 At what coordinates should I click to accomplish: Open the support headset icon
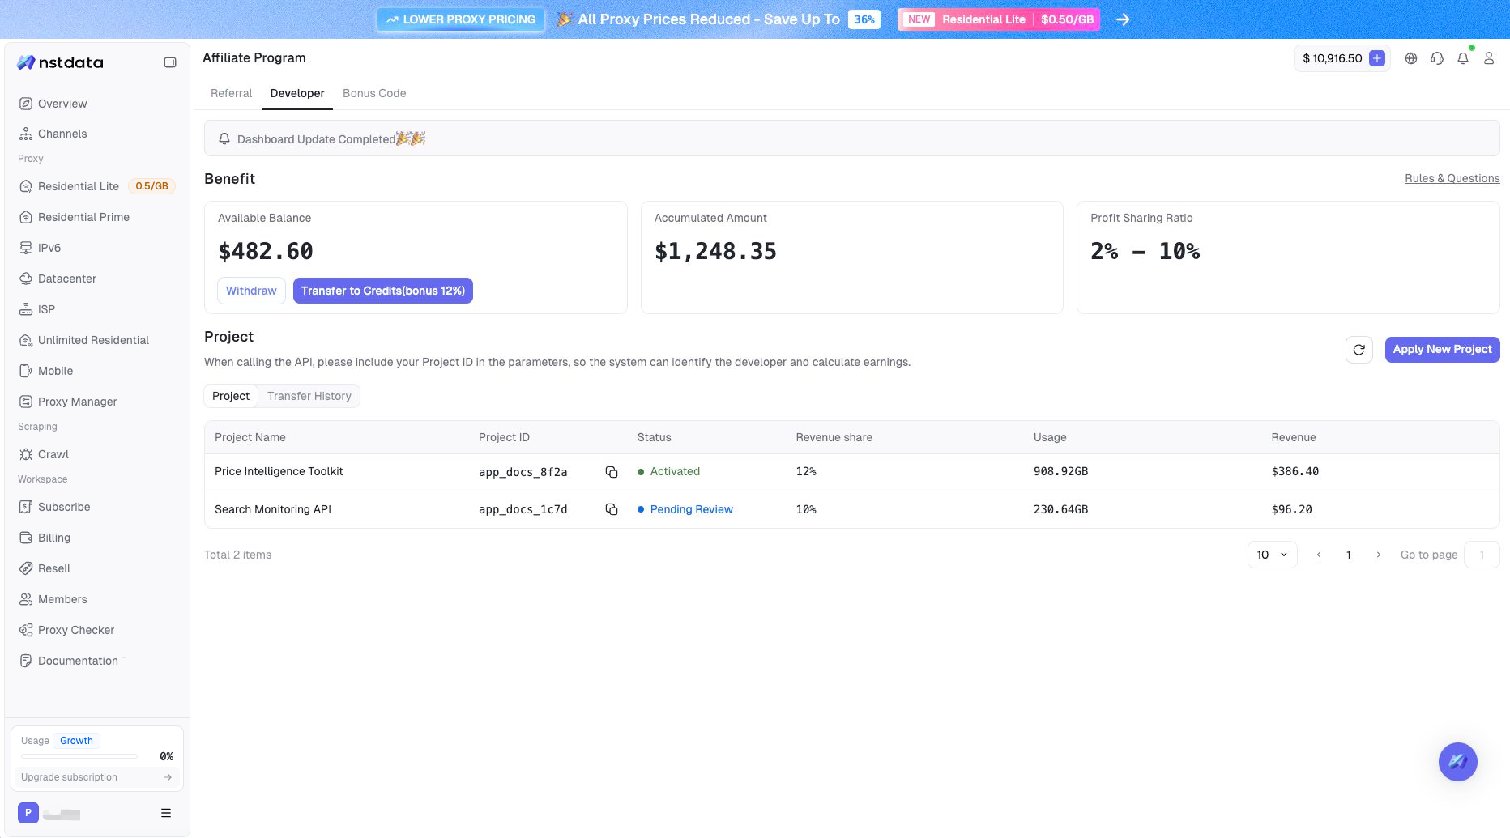click(x=1437, y=58)
